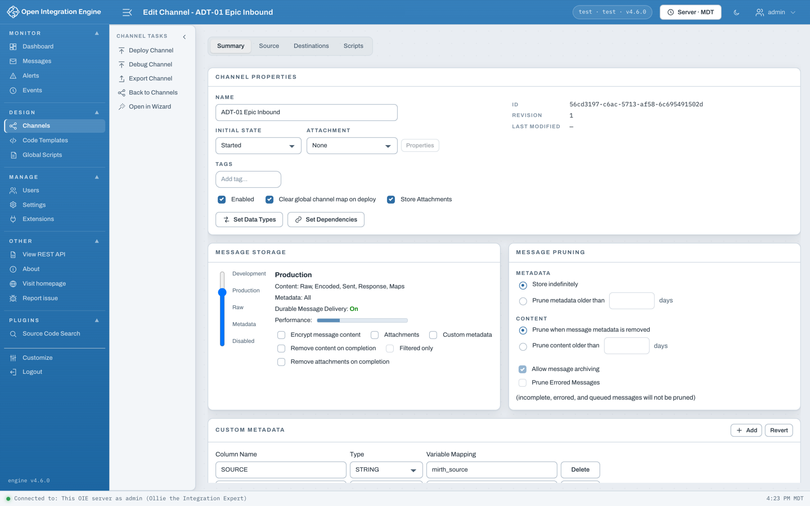810x506 pixels.
Task: Enable Remove content on completion
Action: (x=281, y=349)
